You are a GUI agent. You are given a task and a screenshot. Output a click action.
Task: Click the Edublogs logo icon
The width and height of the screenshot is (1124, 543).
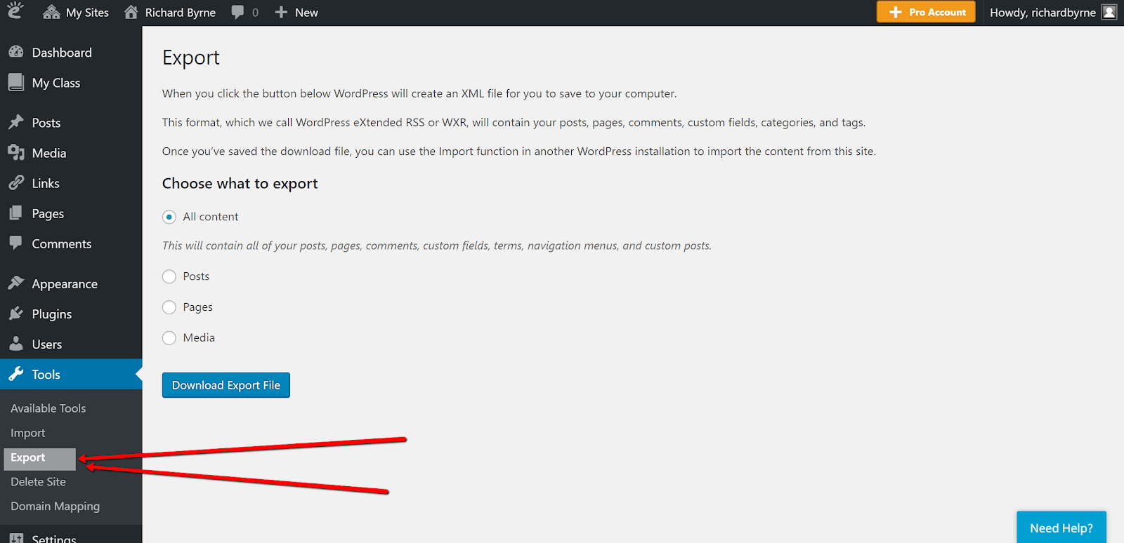point(15,11)
